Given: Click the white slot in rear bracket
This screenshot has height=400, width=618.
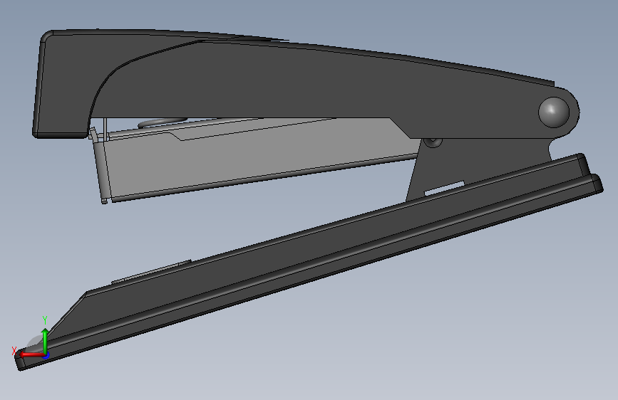Looking at the screenshot, I should point(444,188).
